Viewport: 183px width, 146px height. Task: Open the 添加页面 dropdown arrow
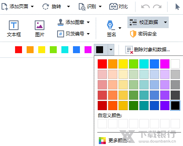coord(32,7)
